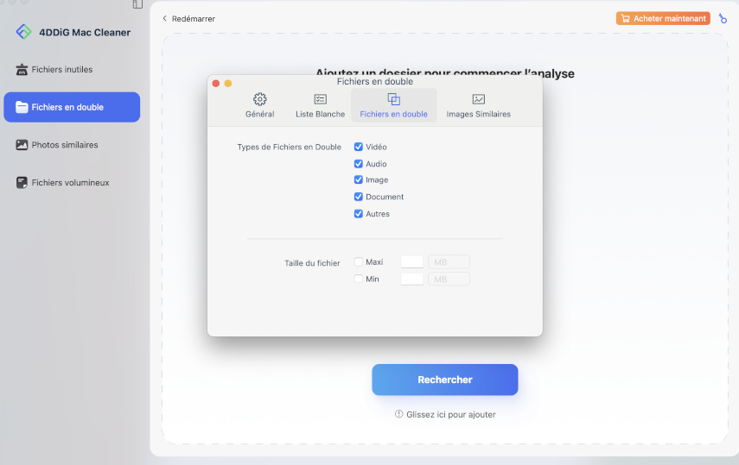This screenshot has width=739, height=465.
Task: Open Photos similaires in the sidebar
Action: pos(72,145)
